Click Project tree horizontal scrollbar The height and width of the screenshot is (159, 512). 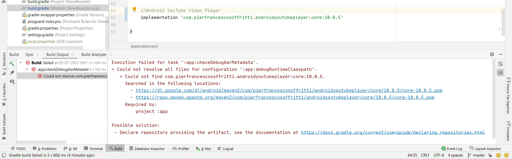(45, 48)
